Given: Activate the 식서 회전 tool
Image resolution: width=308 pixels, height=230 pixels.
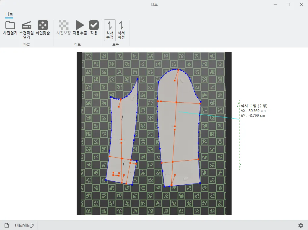Looking at the screenshot, I should [x=121, y=30].
